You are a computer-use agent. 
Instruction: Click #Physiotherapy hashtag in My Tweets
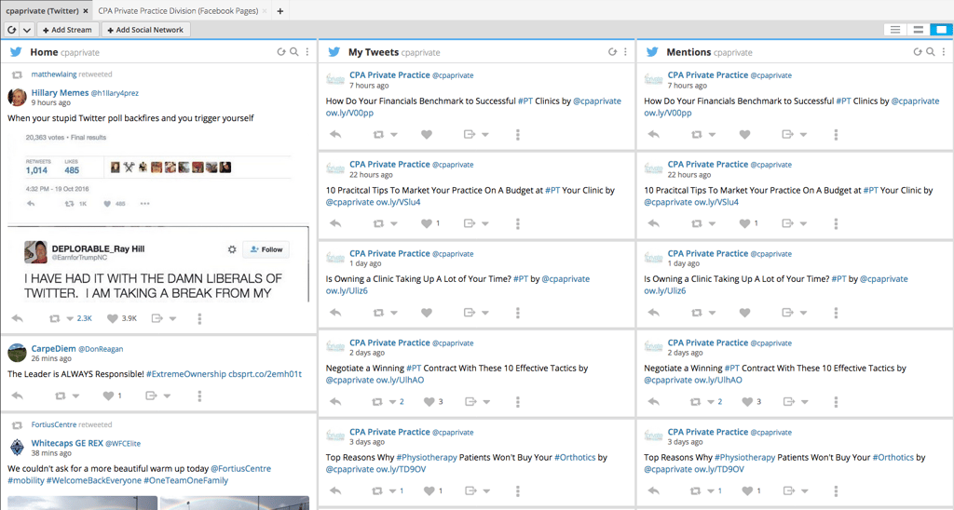(x=427, y=457)
